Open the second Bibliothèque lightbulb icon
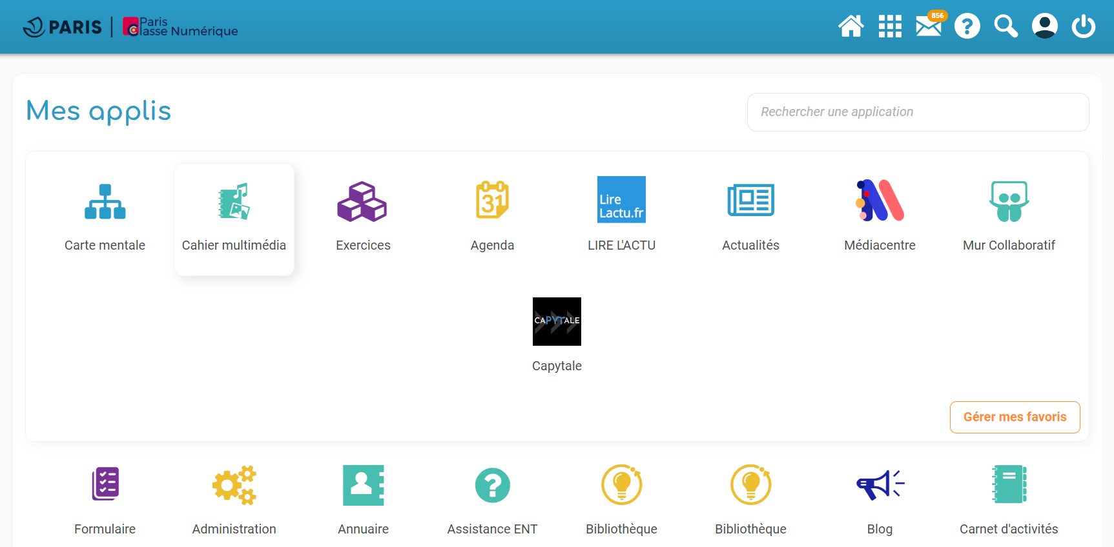This screenshot has height=547, width=1114. [751, 484]
